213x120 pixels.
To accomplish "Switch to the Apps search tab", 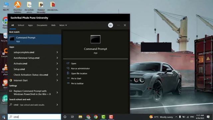I will (x=30, y=25).
